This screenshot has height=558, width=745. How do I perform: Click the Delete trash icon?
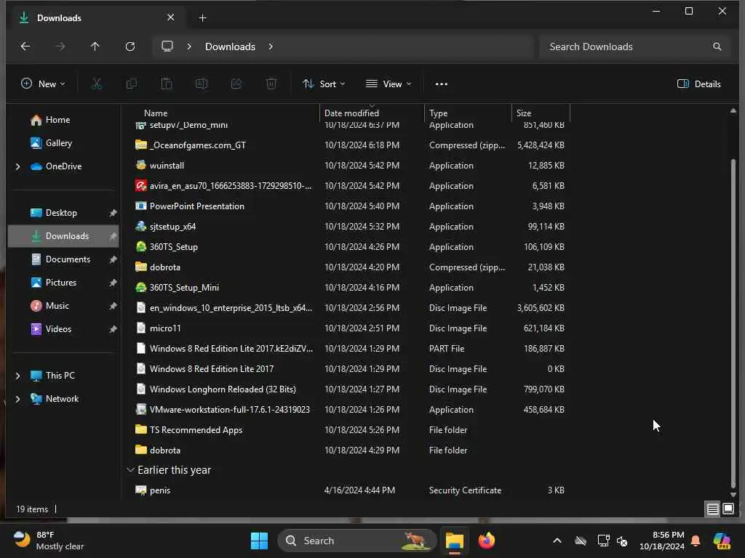pos(271,84)
